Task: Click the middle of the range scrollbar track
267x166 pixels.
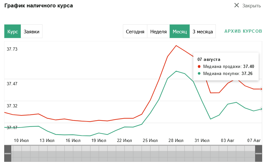Action: 133,154
